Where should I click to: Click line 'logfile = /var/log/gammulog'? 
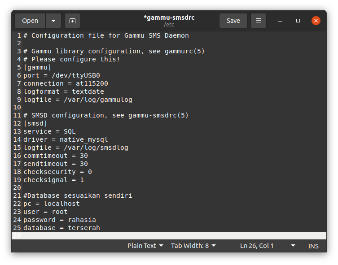click(x=78, y=100)
